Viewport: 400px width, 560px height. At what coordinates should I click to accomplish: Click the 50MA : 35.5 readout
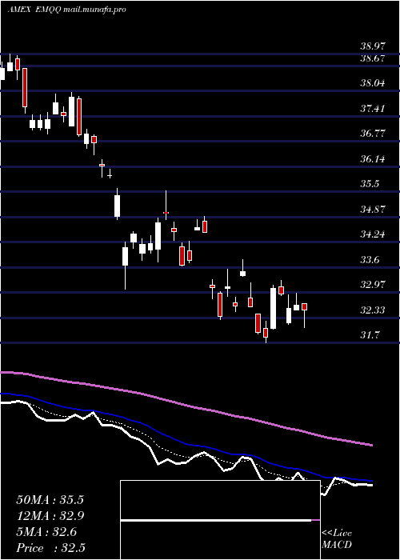click(50, 500)
